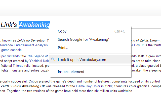
Task: Open the Print... menu entry
Action: coord(90,48)
